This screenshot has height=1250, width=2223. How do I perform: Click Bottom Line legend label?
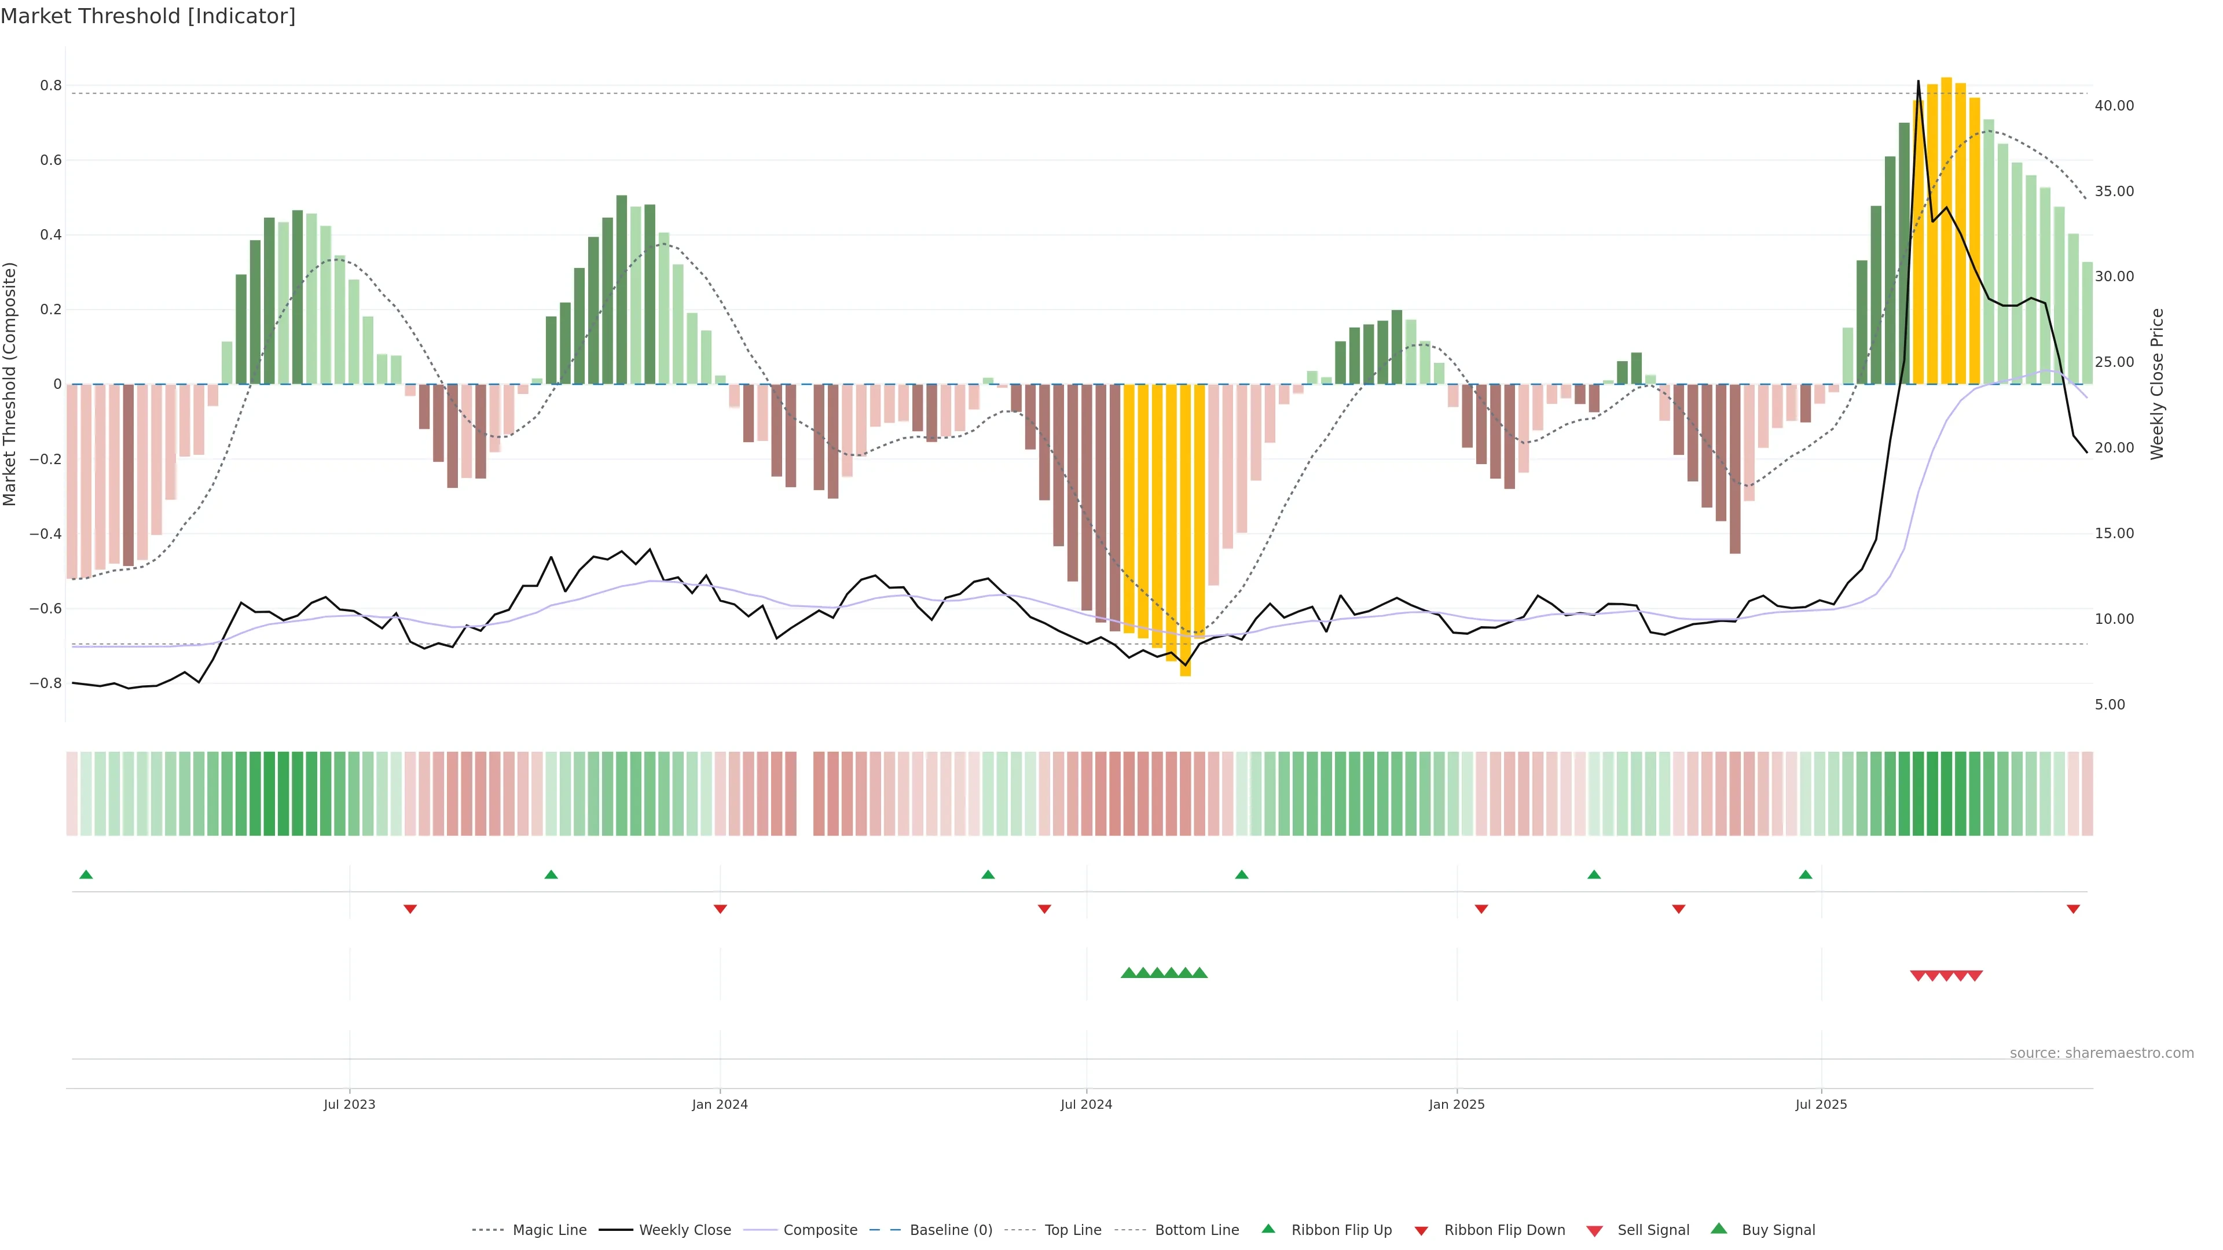coord(1196,1230)
